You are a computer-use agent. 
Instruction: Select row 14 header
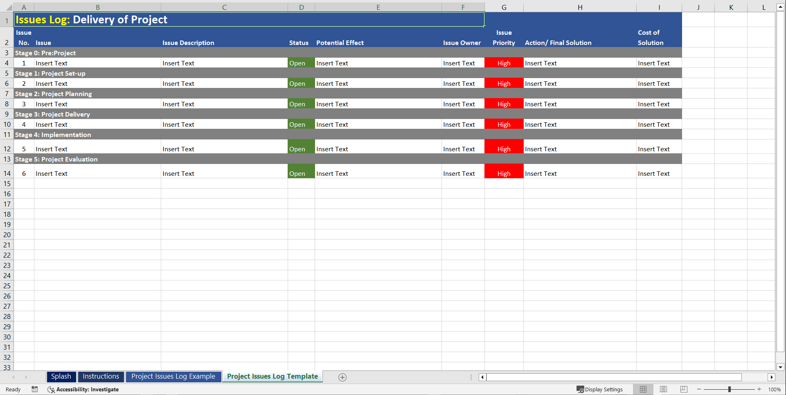pyautogui.click(x=7, y=173)
